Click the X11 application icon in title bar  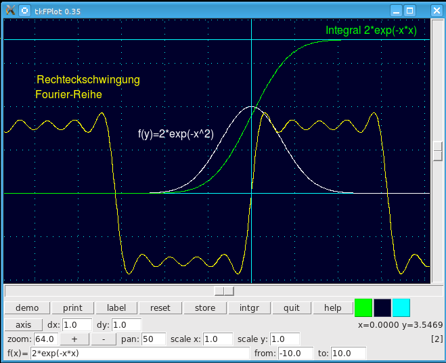pos(10,11)
